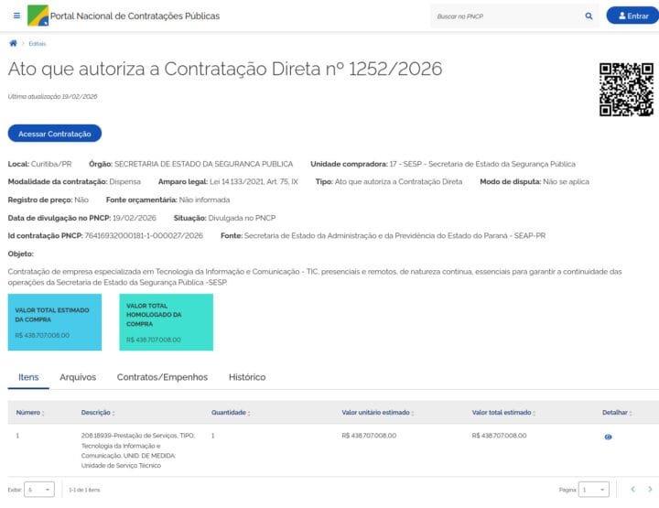Switch to the Arquivos tab
Image resolution: width=659 pixels, height=508 pixels.
tap(78, 377)
